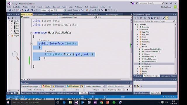Image resolution: width=187 pixels, height=105 pixels.
Task: Refresh the SQL Server object explorer
Action: (9, 18)
